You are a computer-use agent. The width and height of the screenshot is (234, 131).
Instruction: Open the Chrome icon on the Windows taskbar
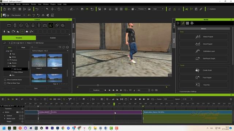coord(63,128)
